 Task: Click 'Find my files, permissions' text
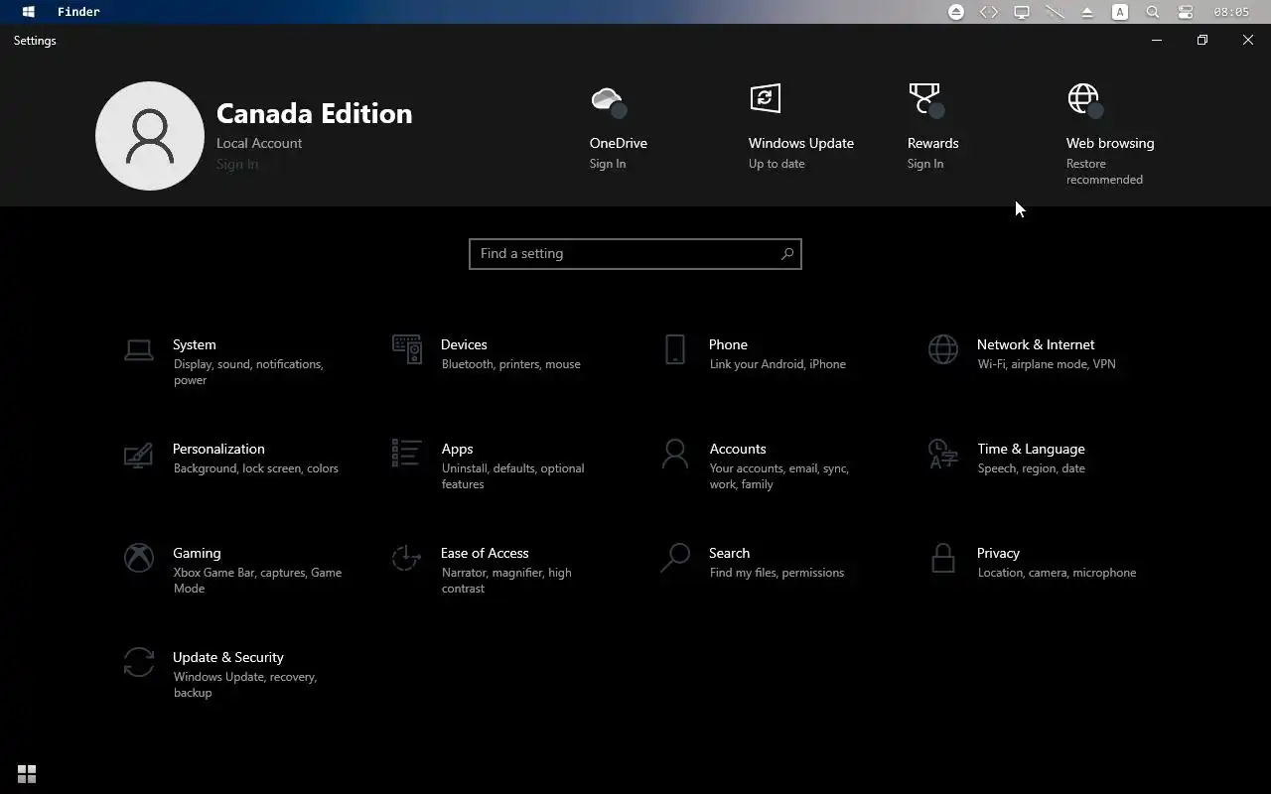[x=777, y=573]
